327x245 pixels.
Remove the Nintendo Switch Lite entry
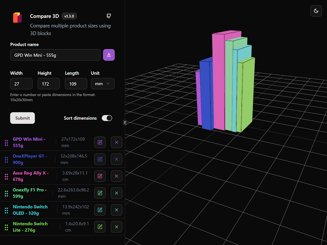coord(116,227)
